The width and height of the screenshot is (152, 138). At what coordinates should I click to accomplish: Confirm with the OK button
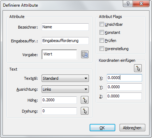tap(102, 128)
